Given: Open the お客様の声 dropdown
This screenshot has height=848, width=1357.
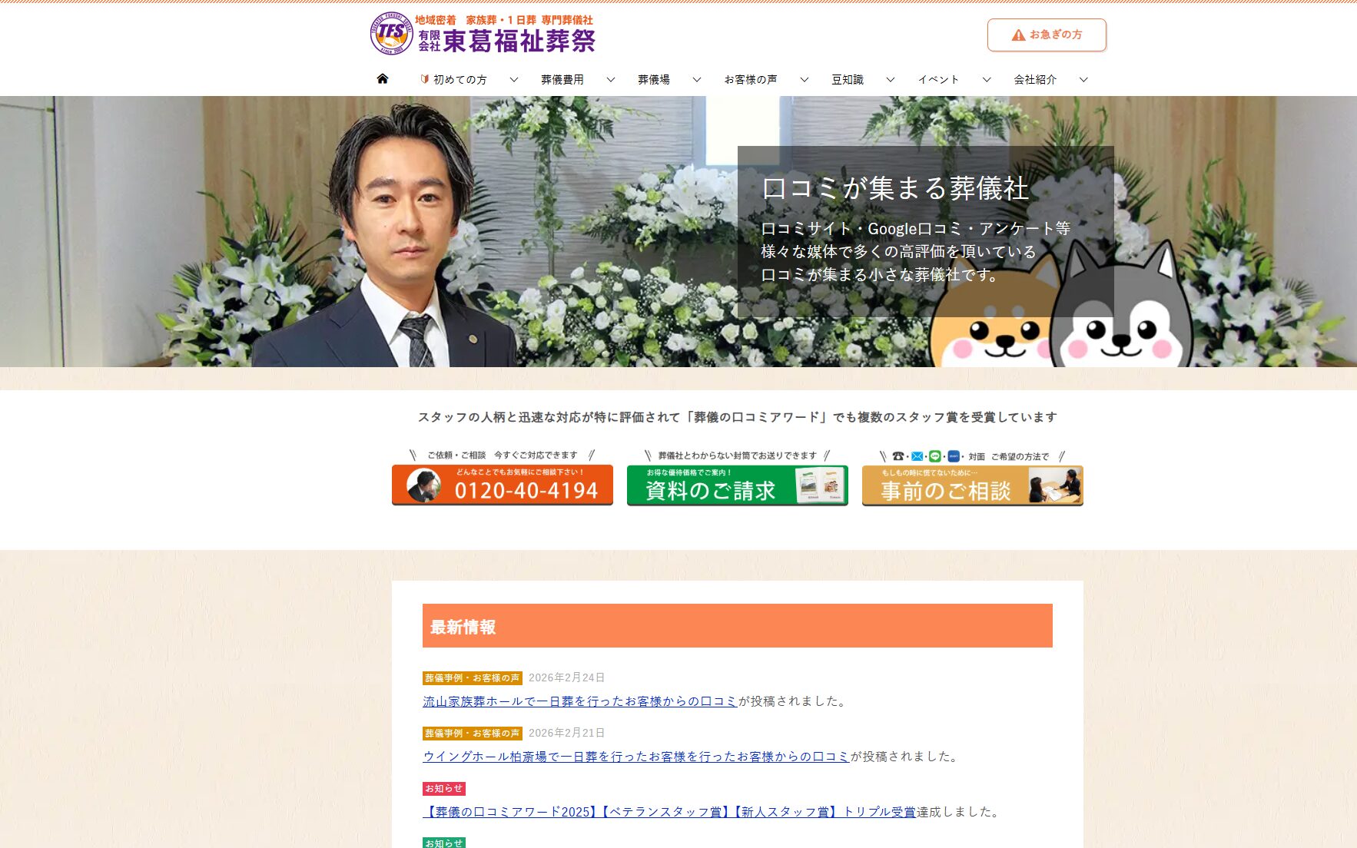Looking at the screenshot, I should pyautogui.click(x=804, y=78).
